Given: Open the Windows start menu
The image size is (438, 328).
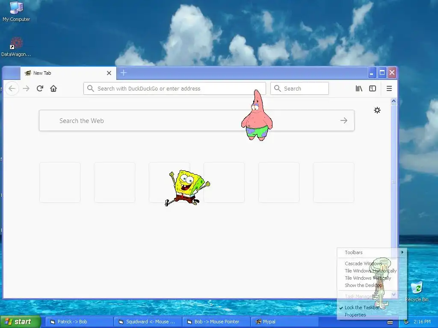Looking at the screenshot, I should coord(21,322).
